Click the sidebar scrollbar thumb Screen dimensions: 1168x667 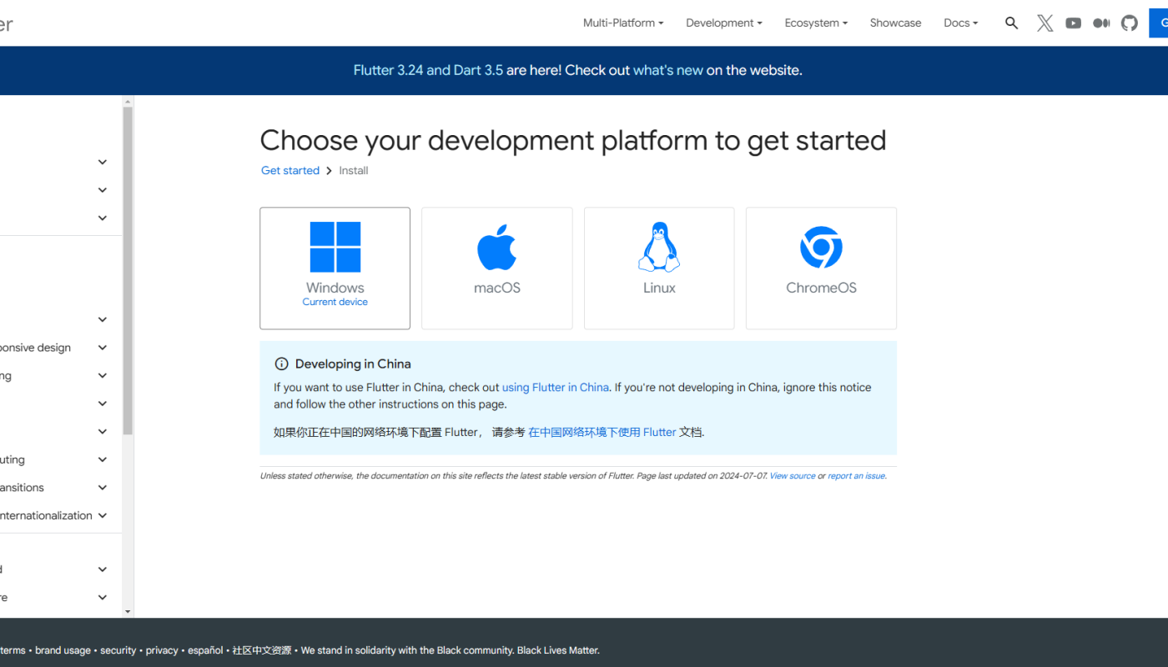(128, 271)
